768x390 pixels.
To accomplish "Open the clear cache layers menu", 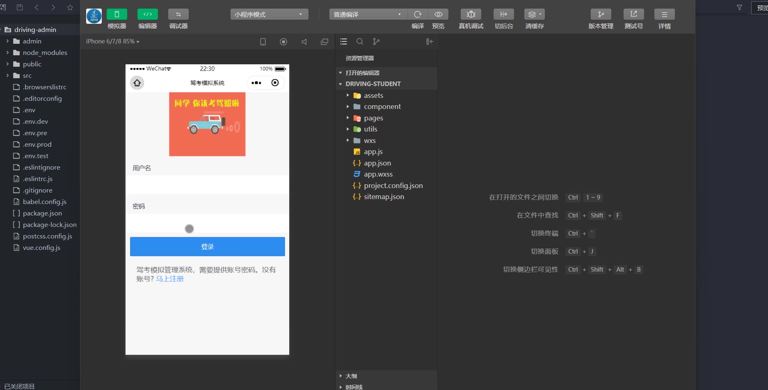I will [x=535, y=14].
